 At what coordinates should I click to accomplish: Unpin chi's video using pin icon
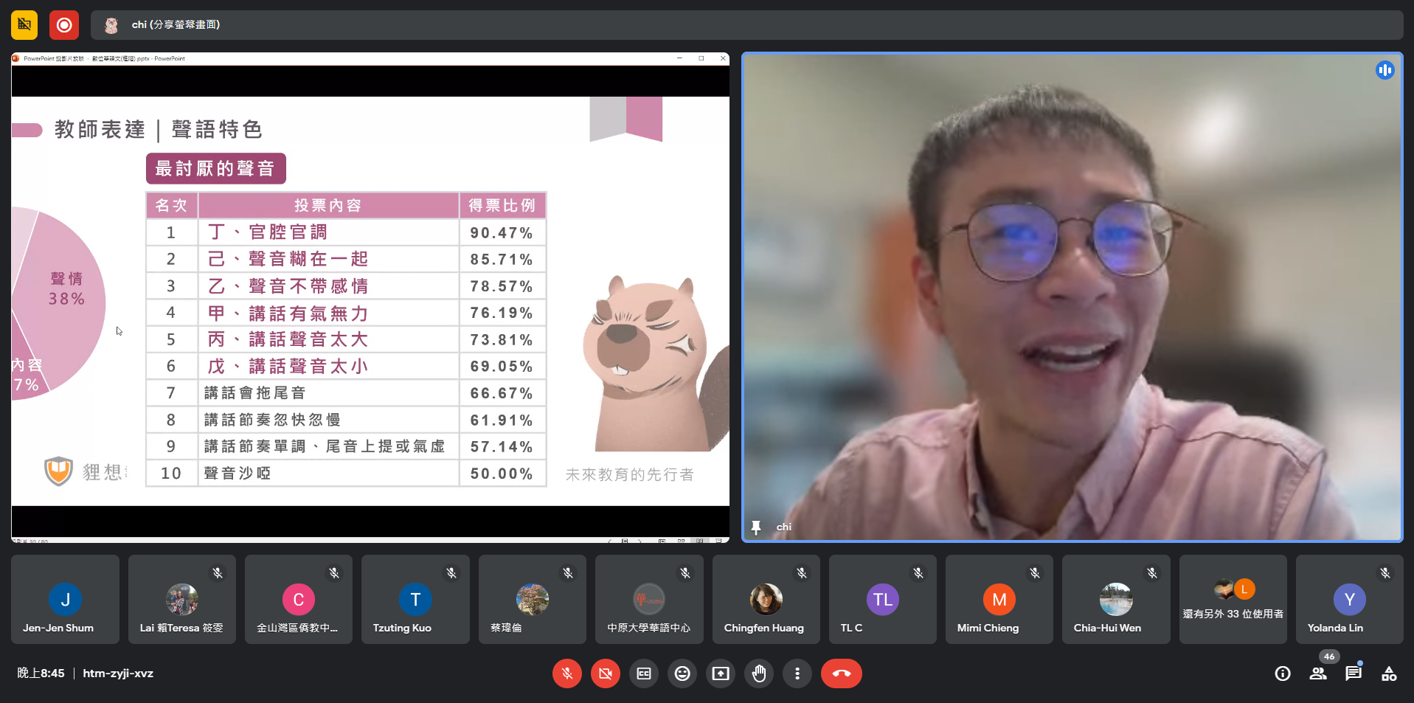pyautogui.click(x=756, y=527)
